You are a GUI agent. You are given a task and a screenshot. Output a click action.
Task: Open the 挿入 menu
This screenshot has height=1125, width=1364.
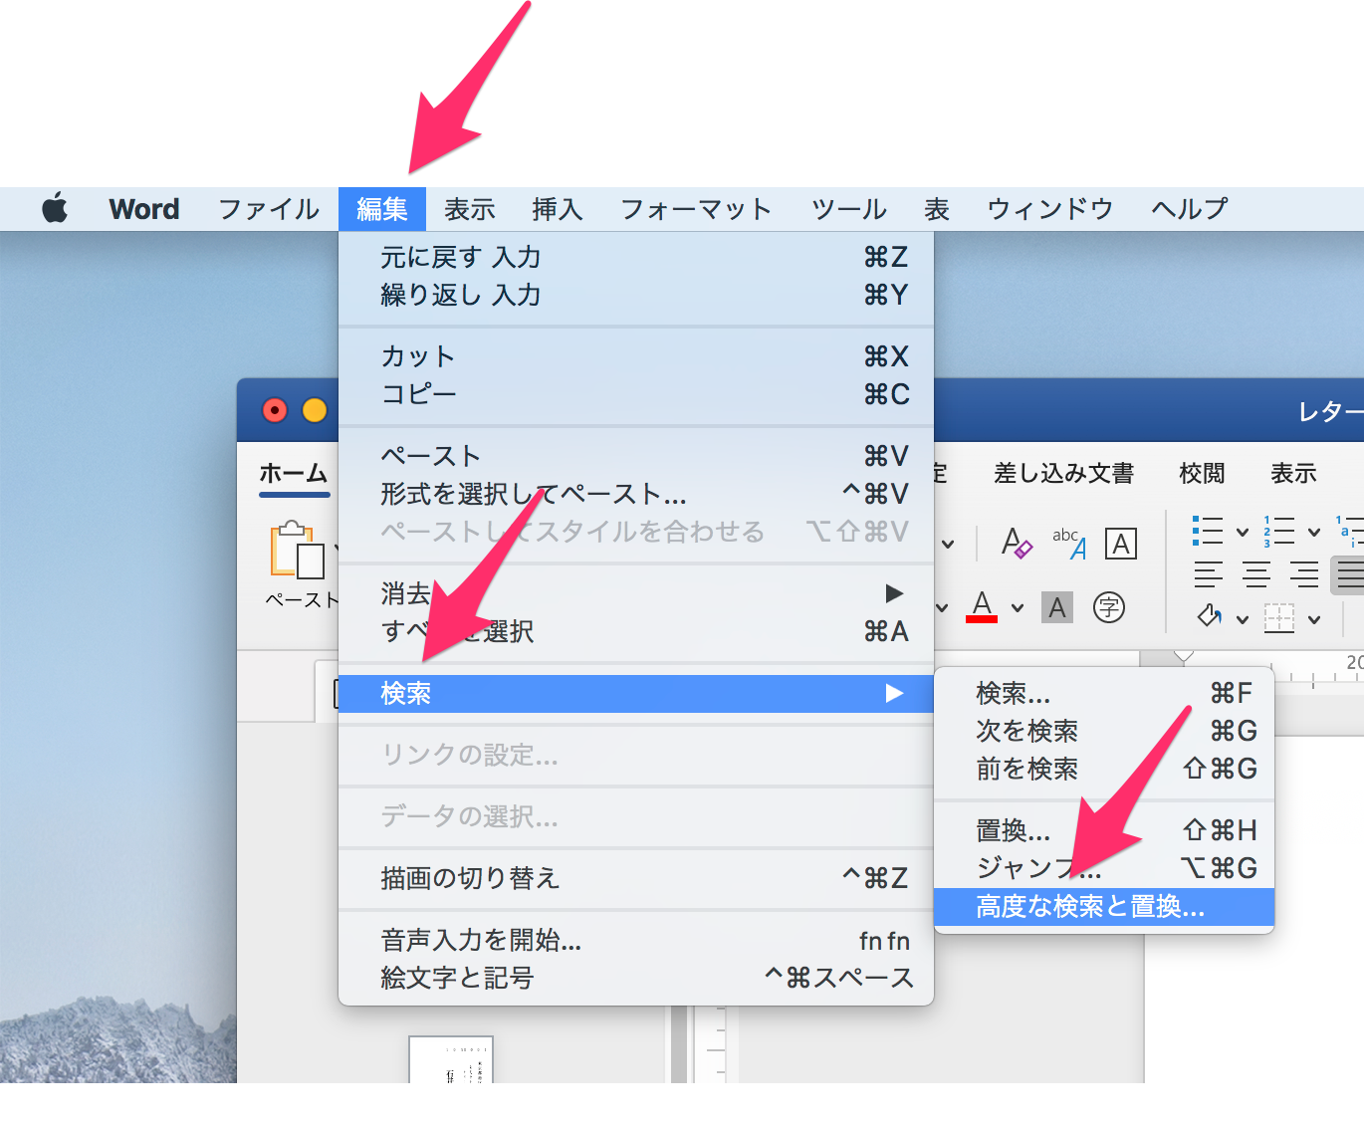click(558, 209)
